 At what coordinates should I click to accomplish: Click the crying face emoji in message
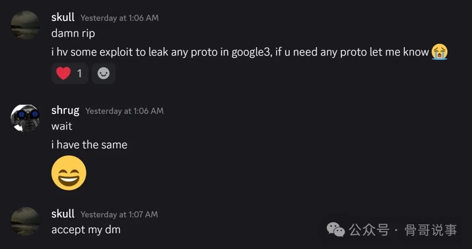(x=440, y=52)
